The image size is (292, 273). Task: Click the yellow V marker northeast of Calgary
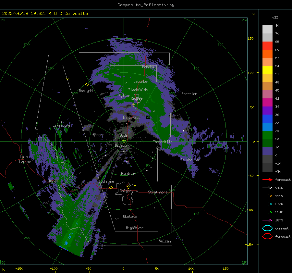tap(135, 186)
